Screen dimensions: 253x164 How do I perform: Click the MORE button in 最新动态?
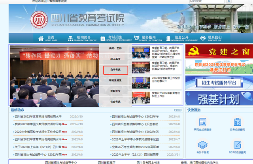177,110
